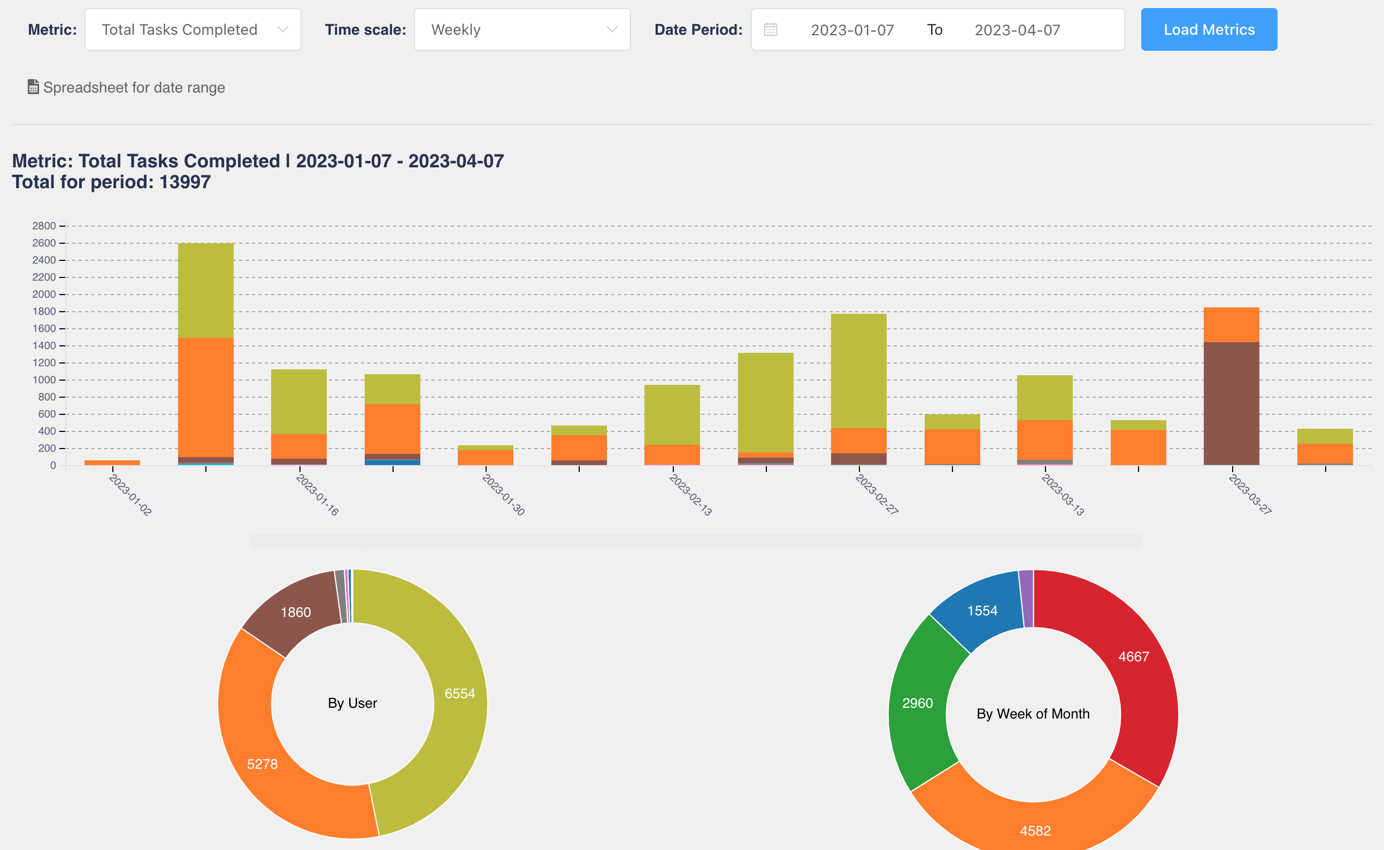
Task: Open the Time scale dropdown set to Weekly
Action: [x=522, y=29]
